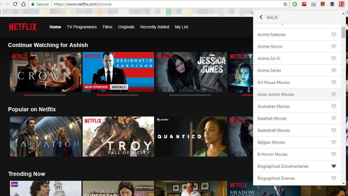Favorite Anime Series with heart
This screenshot has height=196, width=348.
pos(334,70)
